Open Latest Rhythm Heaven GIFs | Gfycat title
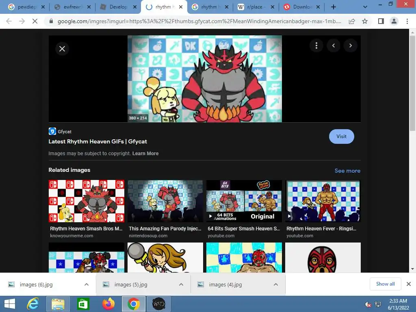The image size is (416, 312). (x=97, y=141)
